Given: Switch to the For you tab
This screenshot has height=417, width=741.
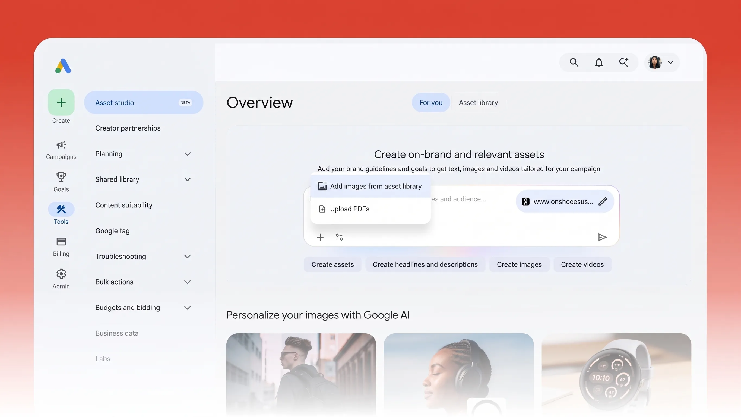Looking at the screenshot, I should pos(430,102).
